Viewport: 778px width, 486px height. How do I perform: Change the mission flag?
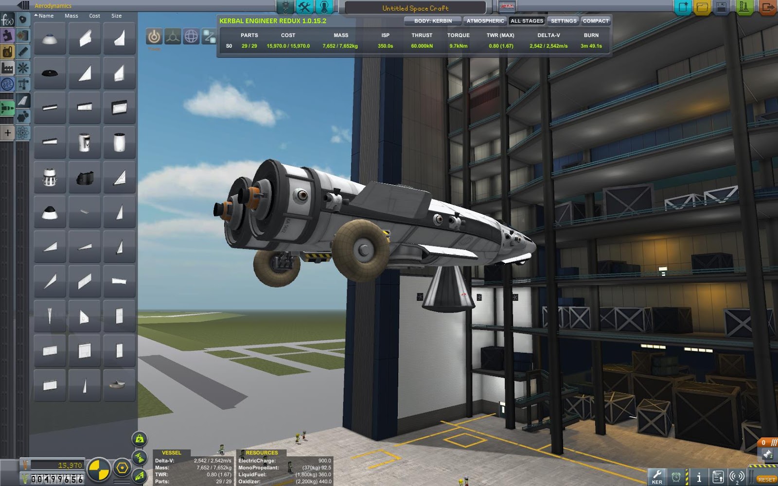click(507, 7)
